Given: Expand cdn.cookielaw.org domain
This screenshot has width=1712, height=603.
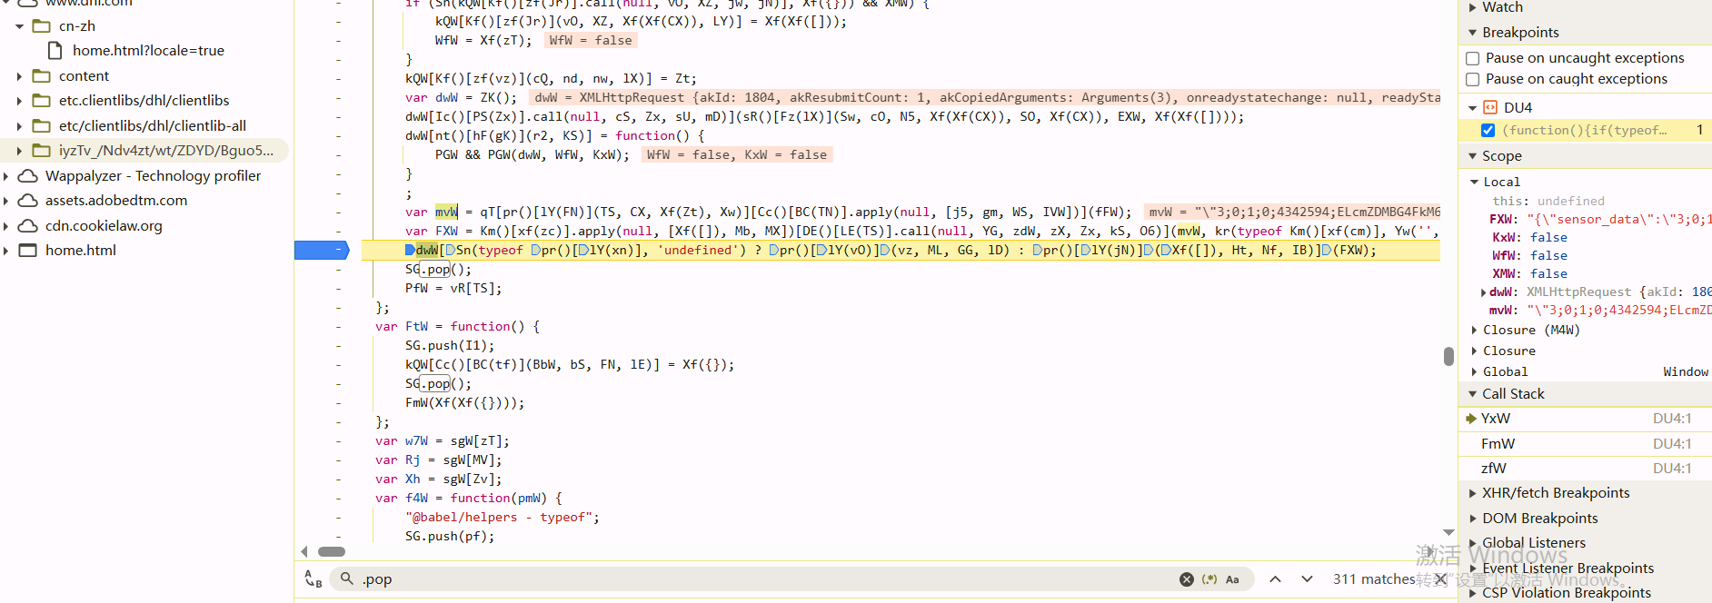Looking at the screenshot, I should (5, 226).
